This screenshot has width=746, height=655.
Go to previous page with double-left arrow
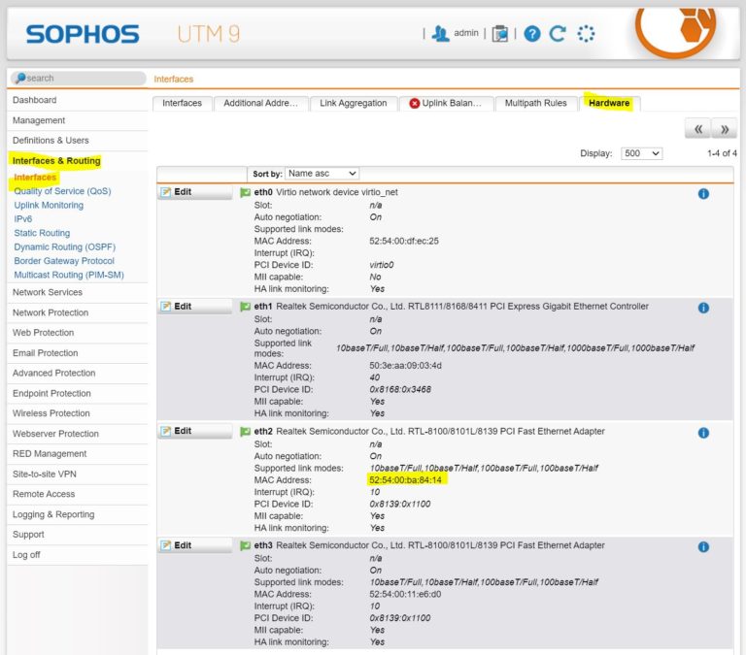pos(698,129)
